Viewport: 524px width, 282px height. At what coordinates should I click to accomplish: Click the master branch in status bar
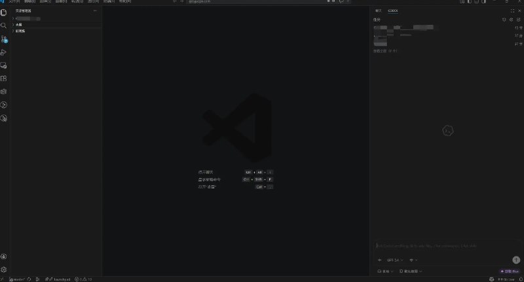pyautogui.click(x=17, y=279)
